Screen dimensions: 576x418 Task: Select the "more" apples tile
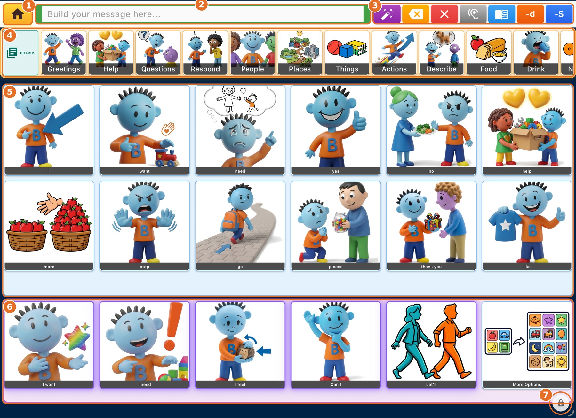click(49, 226)
